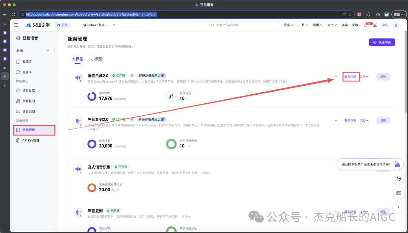
Task: Click the 声音复刻2.0 service microphone icon
Action: 78,121
